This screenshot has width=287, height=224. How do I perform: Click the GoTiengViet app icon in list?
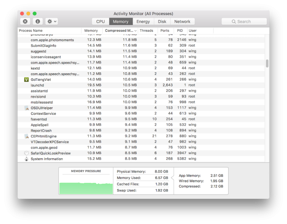pos(26,80)
